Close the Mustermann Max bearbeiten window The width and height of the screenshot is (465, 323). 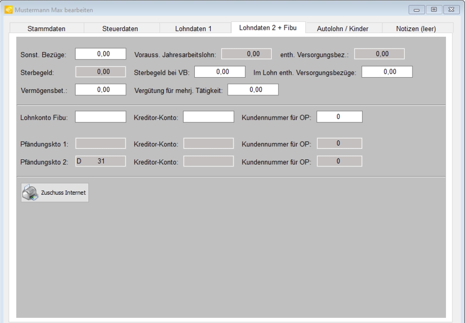click(x=452, y=10)
